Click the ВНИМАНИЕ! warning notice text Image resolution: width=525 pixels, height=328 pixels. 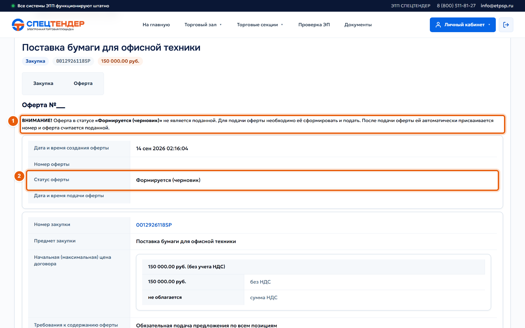click(x=262, y=124)
